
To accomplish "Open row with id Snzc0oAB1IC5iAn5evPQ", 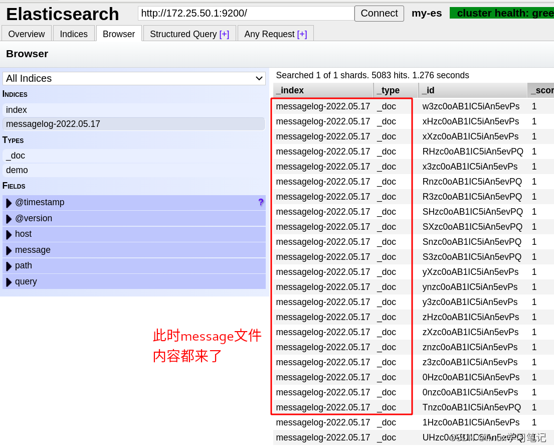I will [x=414, y=242].
